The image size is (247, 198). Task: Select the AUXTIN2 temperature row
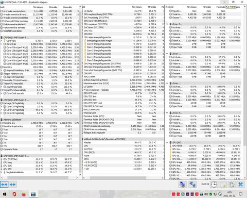click(123, 149)
